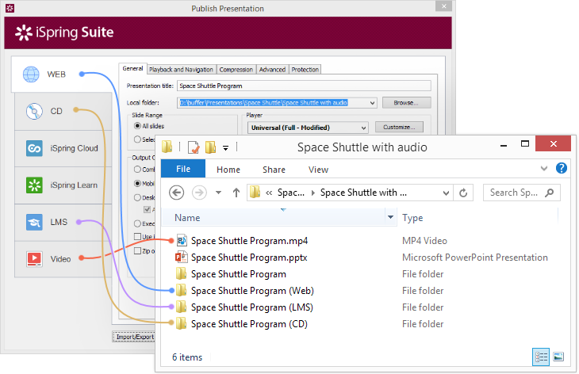Open the recent locations dropdown arrow
579x374 pixels.
(x=219, y=193)
